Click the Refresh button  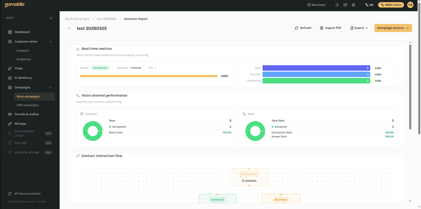(303, 28)
